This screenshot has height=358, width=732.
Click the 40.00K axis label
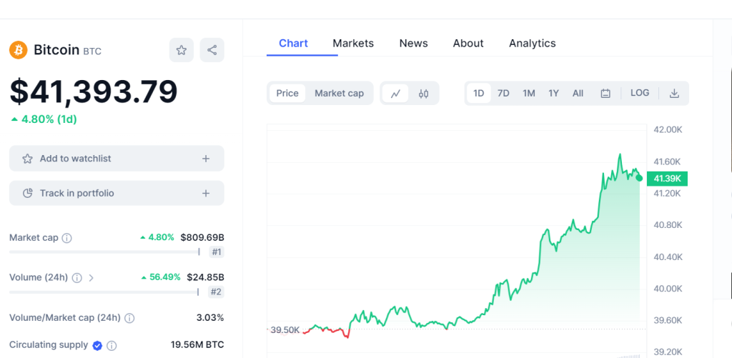[668, 289]
